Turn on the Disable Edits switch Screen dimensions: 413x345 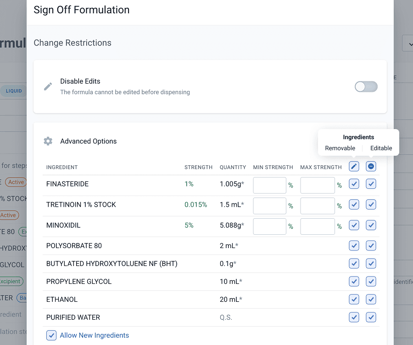(x=366, y=86)
